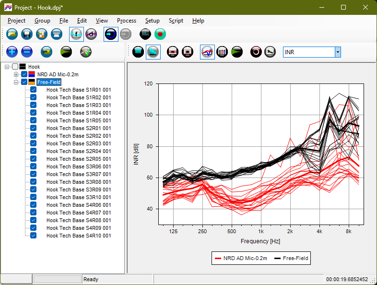Toggle the frequency domain 'f' button
377x285 pixels.
[76, 34]
